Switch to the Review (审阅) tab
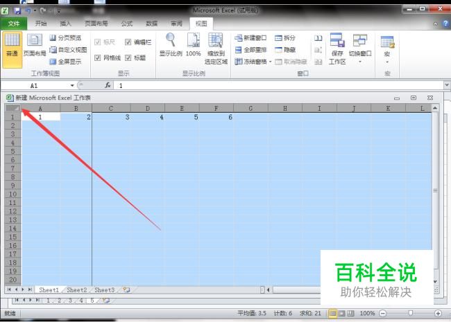This screenshot has width=451, height=322. tap(176, 24)
